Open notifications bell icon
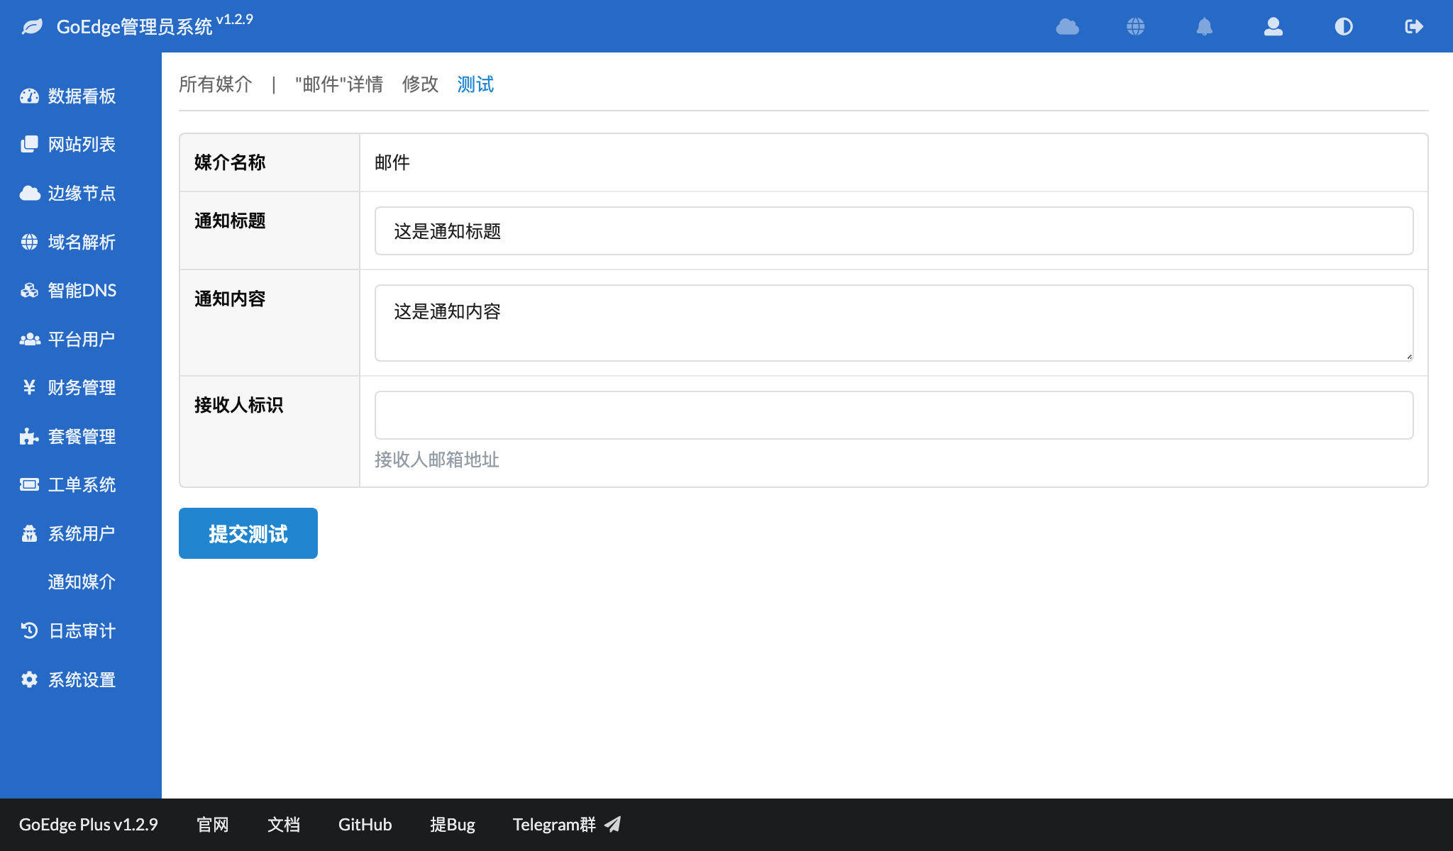Viewport: 1453px width, 851px height. click(1205, 27)
